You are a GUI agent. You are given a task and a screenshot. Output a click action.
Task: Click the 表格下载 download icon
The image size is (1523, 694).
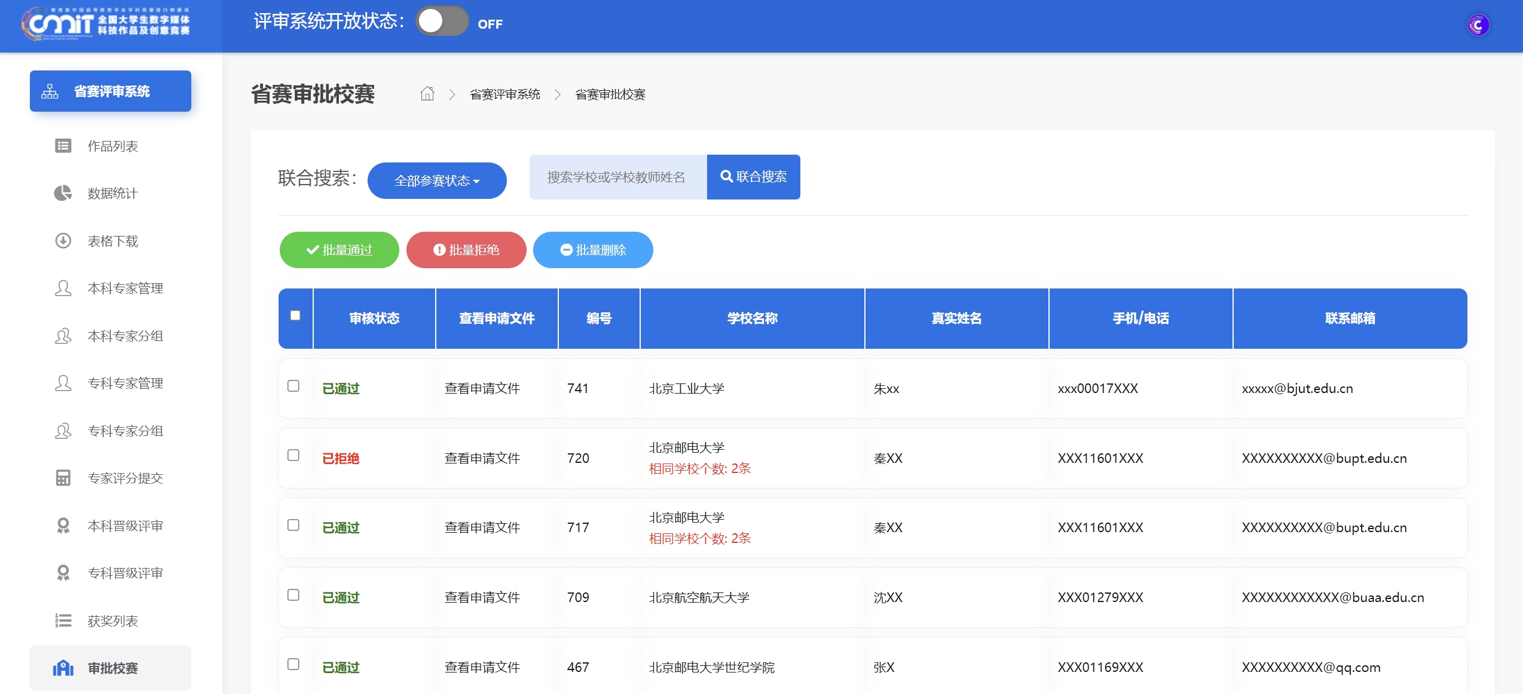click(x=63, y=241)
